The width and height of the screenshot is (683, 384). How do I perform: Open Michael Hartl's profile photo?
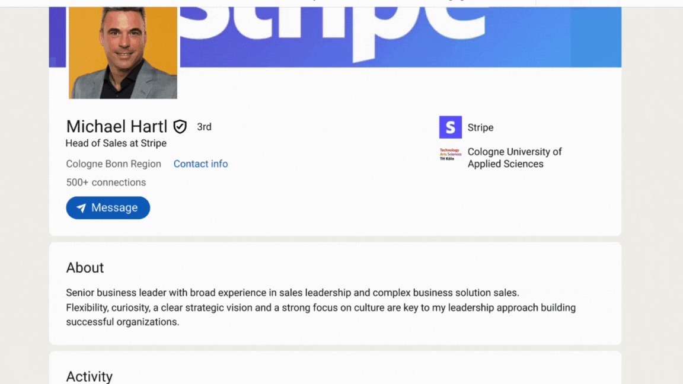click(122, 52)
